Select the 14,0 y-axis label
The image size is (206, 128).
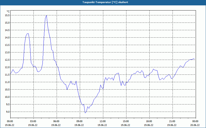7,38
